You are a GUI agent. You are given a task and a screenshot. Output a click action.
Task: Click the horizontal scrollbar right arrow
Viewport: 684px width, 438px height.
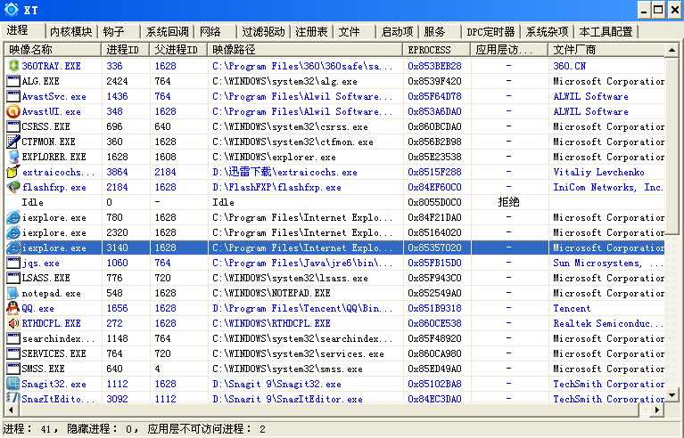pos(657,410)
